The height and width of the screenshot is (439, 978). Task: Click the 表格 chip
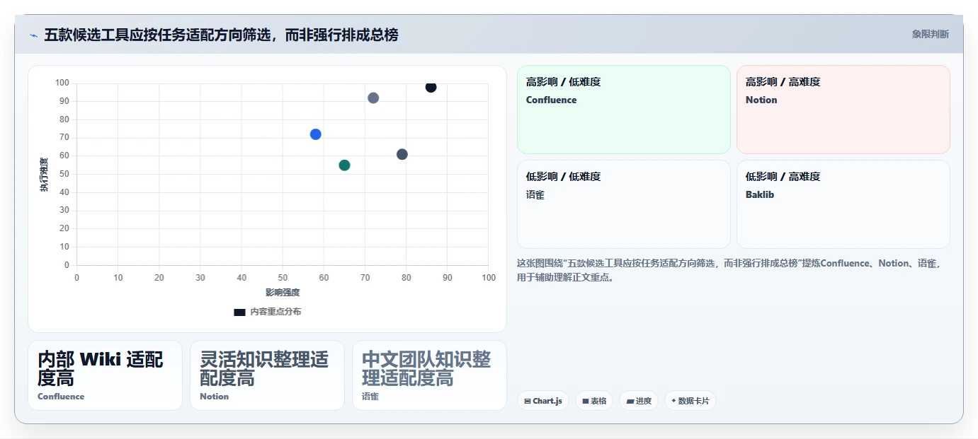pos(594,401)
